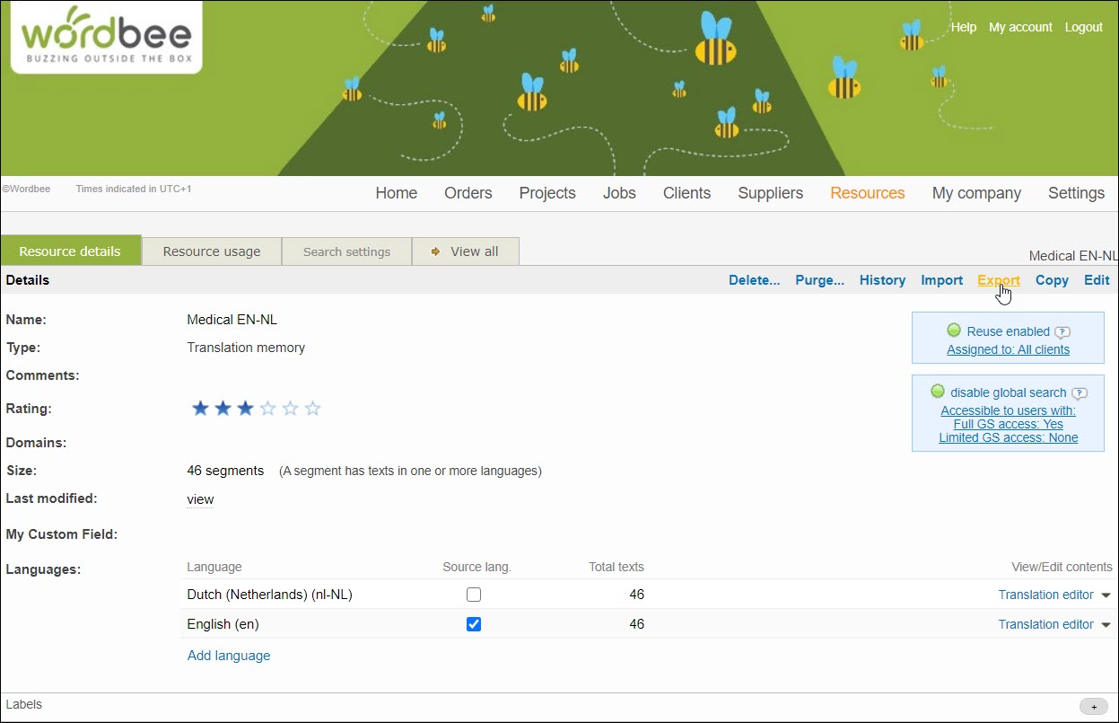Screen dimensions: 1119x723
Task: Click the Export link
Action: tap(998, 280)
